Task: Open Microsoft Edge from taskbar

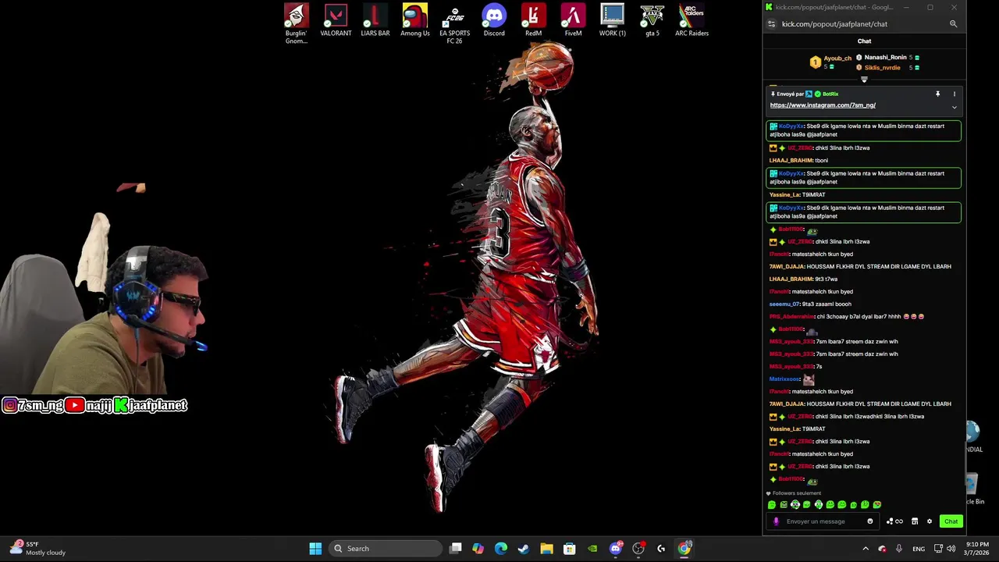Action: pos(501,549)
